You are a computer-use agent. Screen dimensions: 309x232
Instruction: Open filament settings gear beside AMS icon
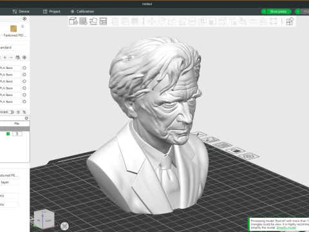[x=24, y=57]
